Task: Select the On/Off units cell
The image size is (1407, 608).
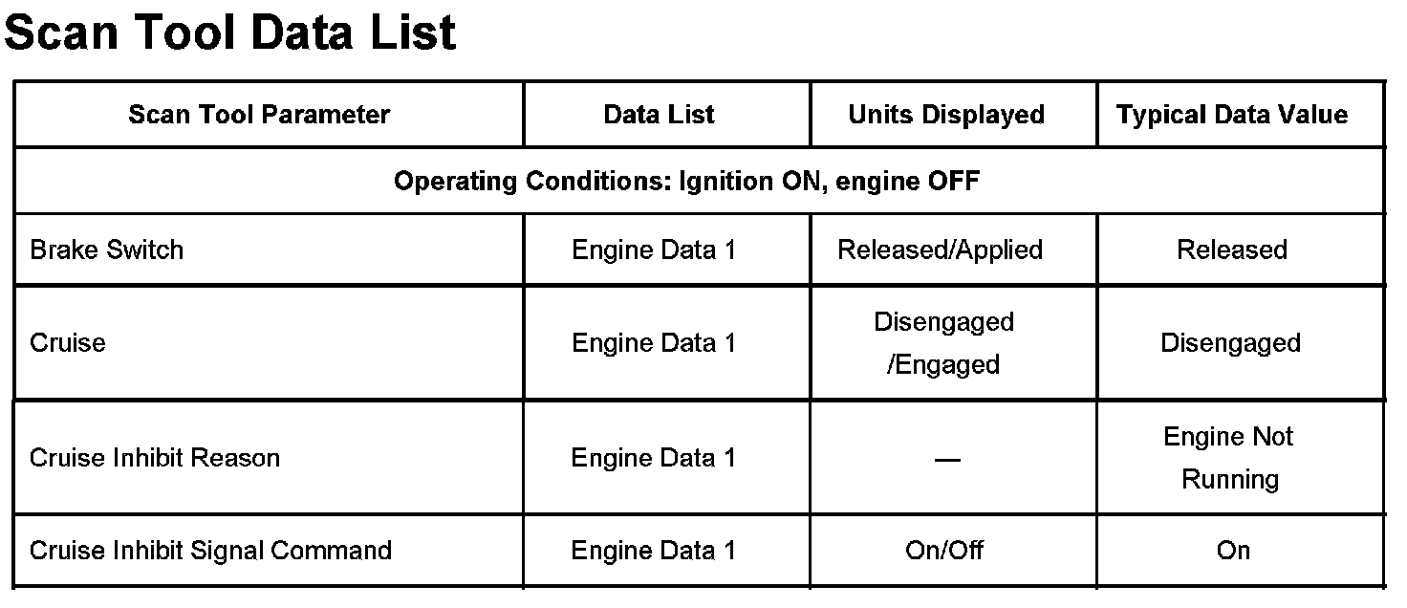Action: click(x=944, y=551)
